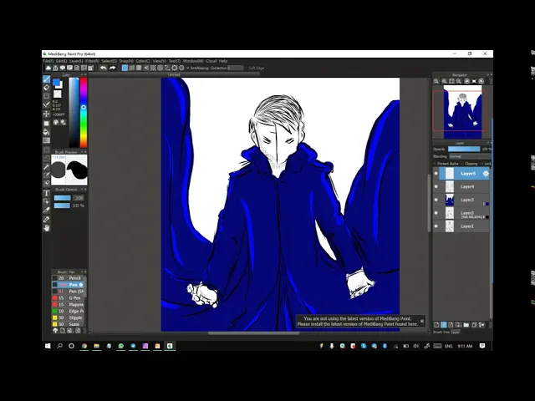
Task: Click the speech bubble toolbar icon
Action: (63, 68)
